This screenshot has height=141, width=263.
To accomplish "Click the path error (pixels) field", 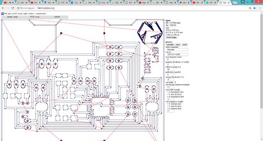I will point(170,75).
